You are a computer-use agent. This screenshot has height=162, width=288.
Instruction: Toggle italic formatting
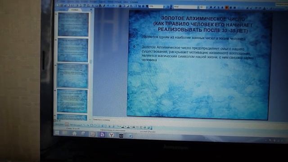[x=215, y=7]
